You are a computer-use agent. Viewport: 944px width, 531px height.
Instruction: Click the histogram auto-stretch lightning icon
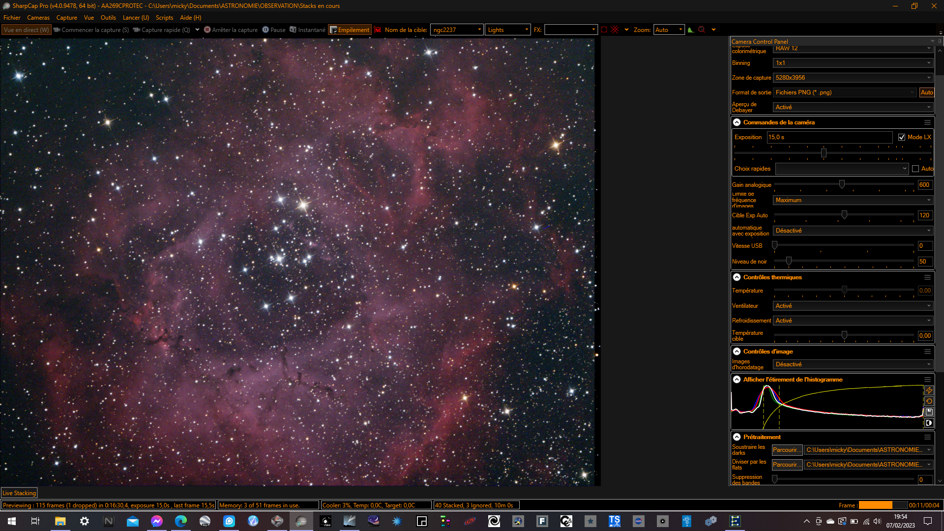(929, 390)
